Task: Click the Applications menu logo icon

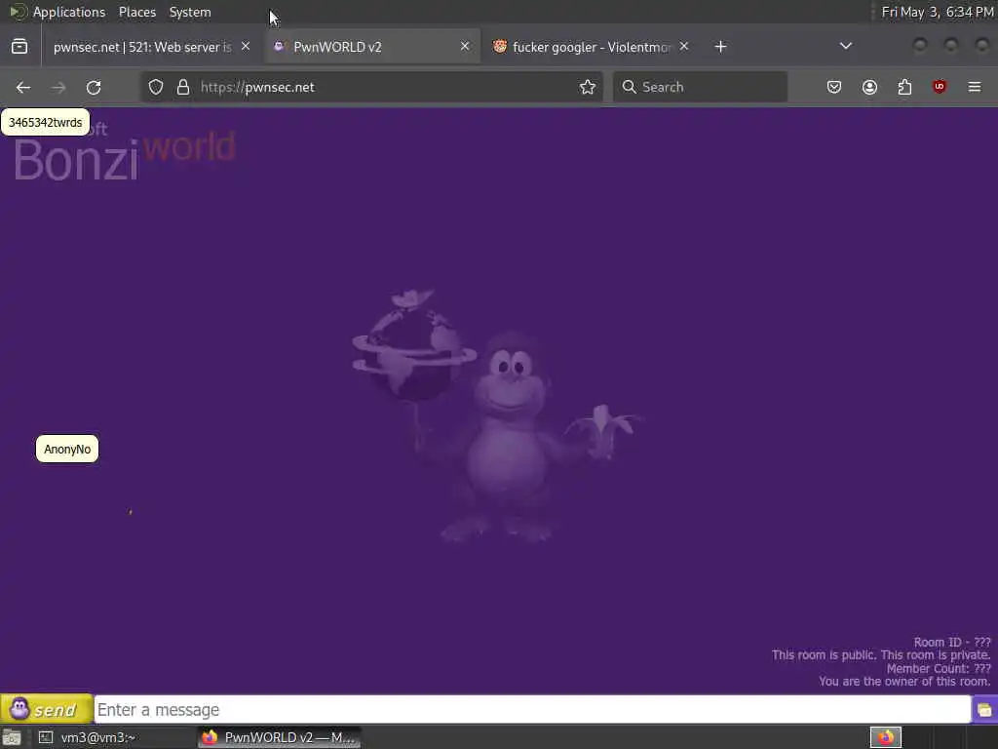Action: (18, 12)
